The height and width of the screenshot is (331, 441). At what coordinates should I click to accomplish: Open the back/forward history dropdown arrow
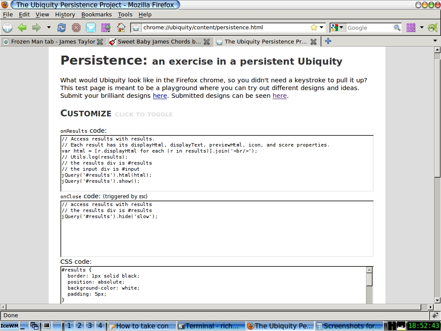point(49,28)
